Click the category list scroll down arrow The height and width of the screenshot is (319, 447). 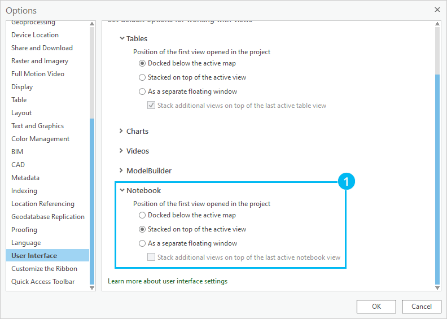(x=92, y=287)
